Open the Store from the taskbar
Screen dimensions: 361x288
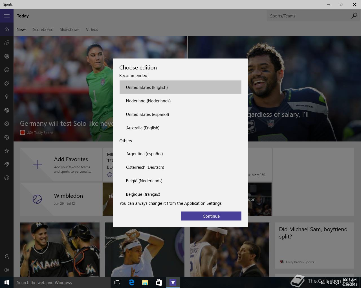click(159, 282)
